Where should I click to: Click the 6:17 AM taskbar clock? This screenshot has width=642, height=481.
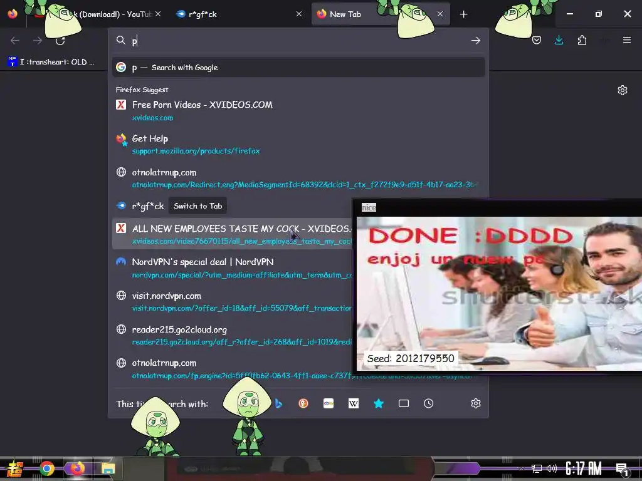pyautogui.click(x=584, y=468)
